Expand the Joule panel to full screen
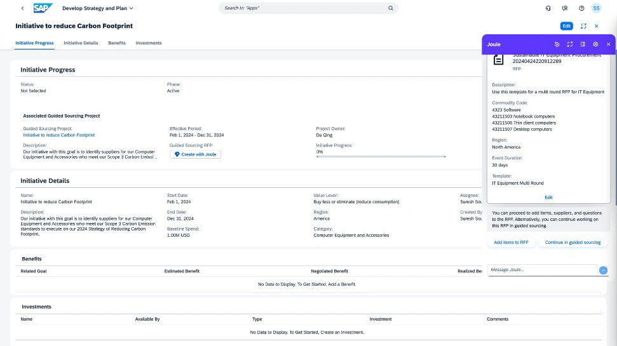The width and height of the screenshot is (617, 346). pos(570,44)
